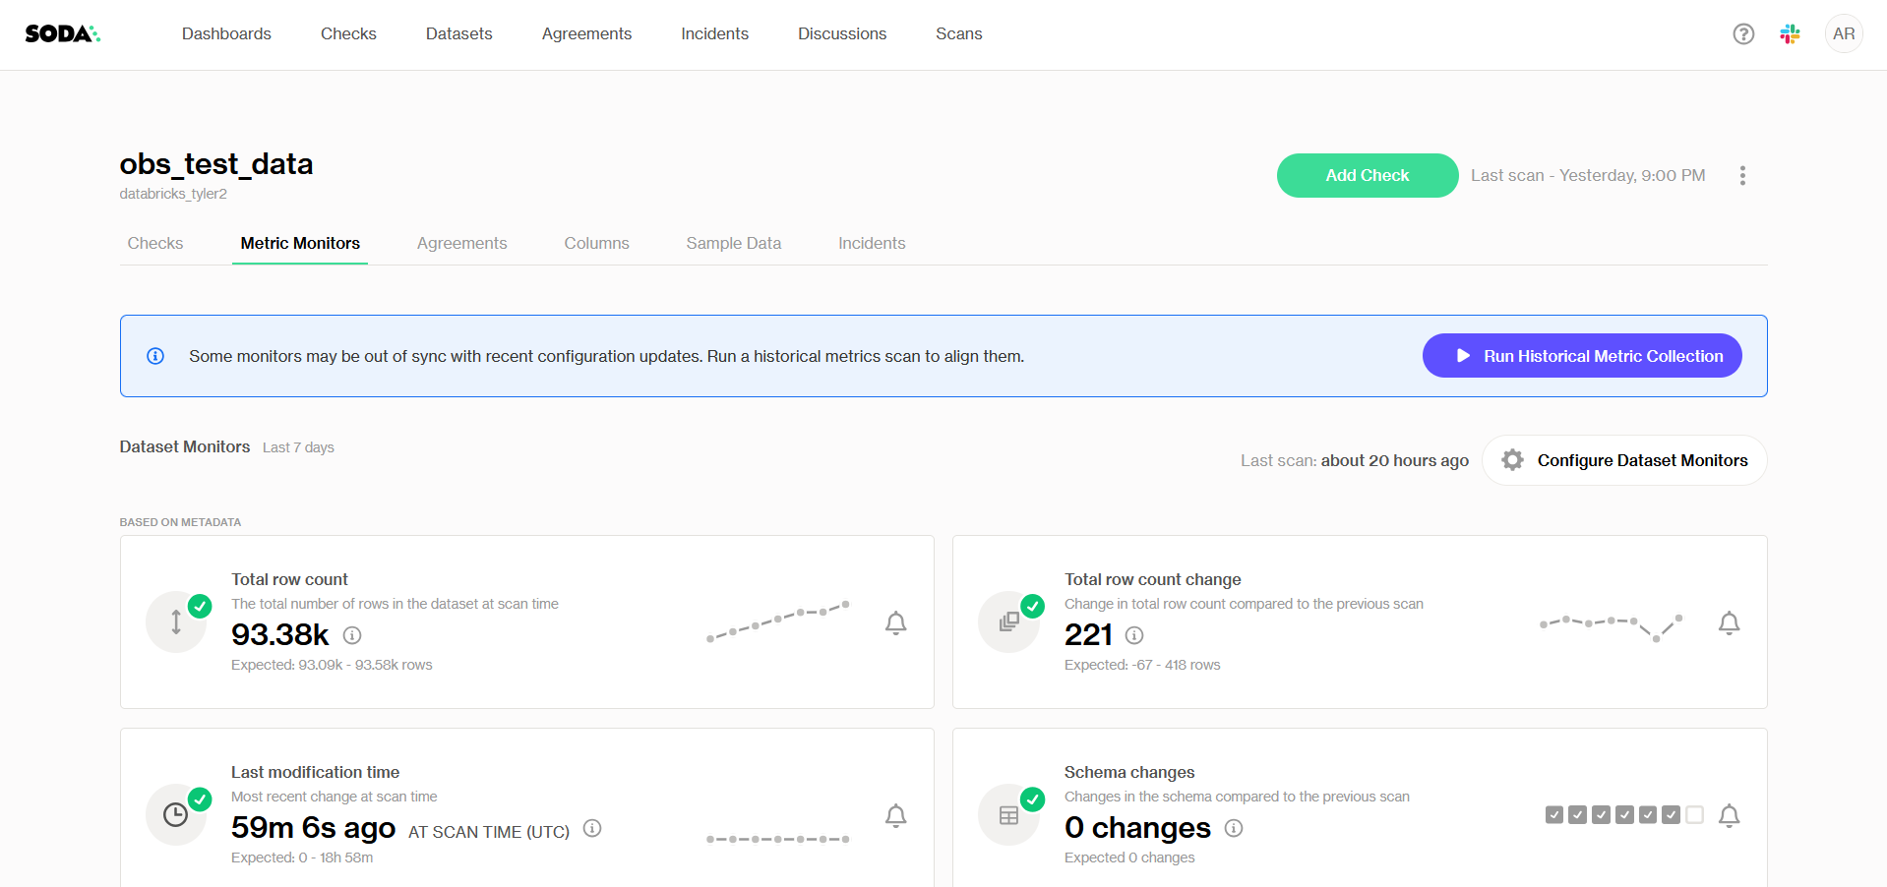1887x887 pixels.
Task: Click bell icon on Schema changes monitor
Action: point(1729,816)
